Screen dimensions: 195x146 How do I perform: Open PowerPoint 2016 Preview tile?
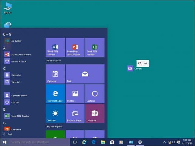pos(75,47)
